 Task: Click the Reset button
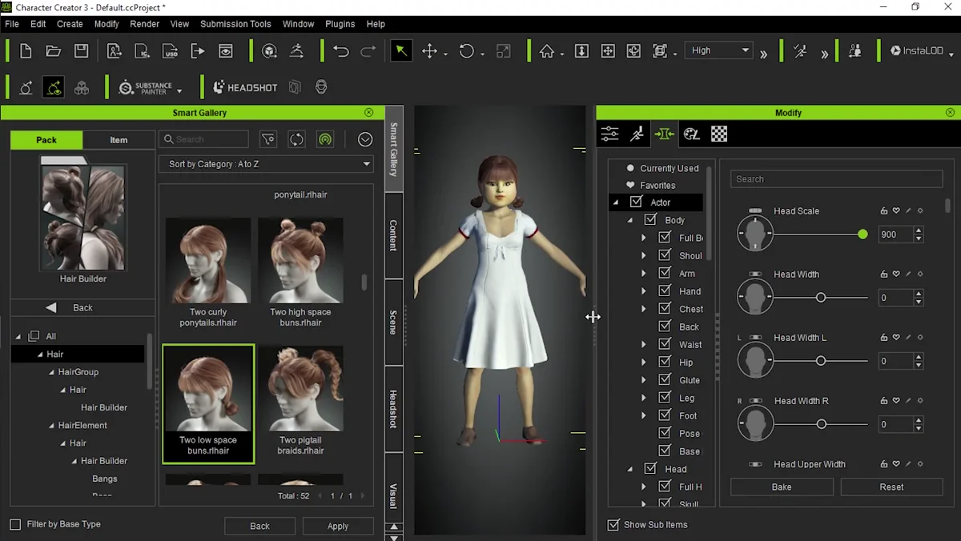891,487
